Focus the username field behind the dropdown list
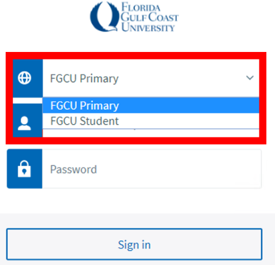275x265 pixels. click(x=151, y=133)
